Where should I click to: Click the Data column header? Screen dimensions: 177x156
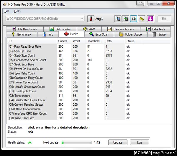[114, 41]
